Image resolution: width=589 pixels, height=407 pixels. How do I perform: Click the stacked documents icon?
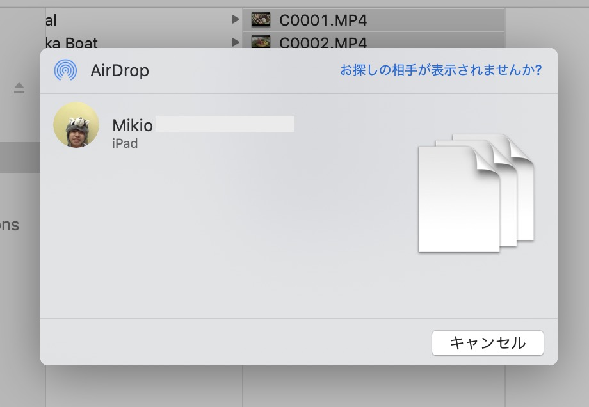pyautogui.click(x=476, y=193)
